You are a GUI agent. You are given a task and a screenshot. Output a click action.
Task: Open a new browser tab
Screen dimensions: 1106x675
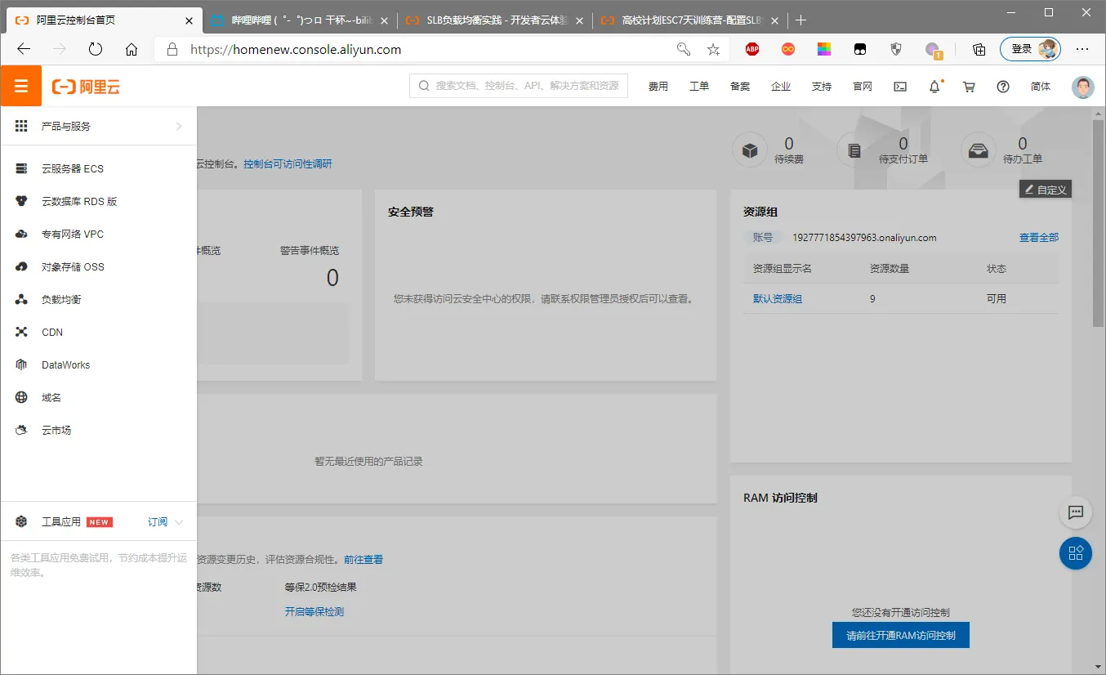[801, 20]
